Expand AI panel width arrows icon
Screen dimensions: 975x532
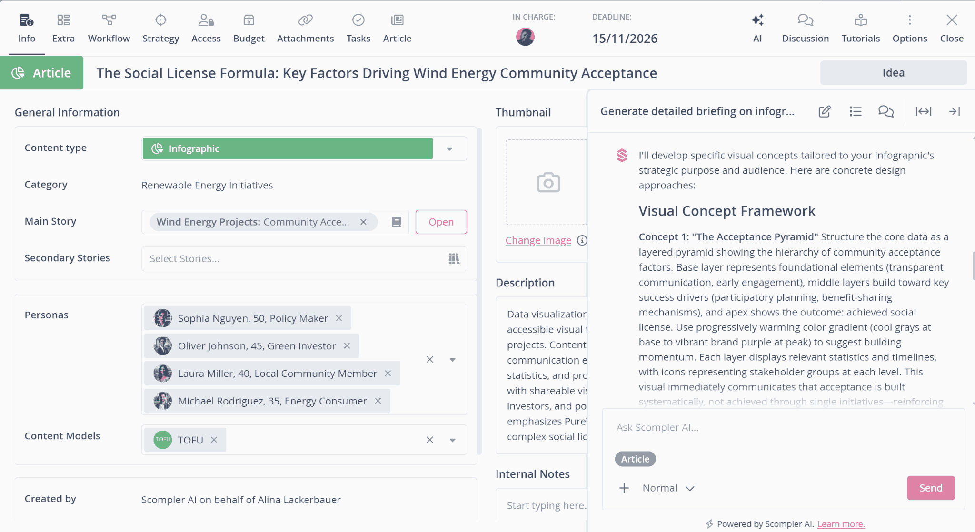coord(923,111)
